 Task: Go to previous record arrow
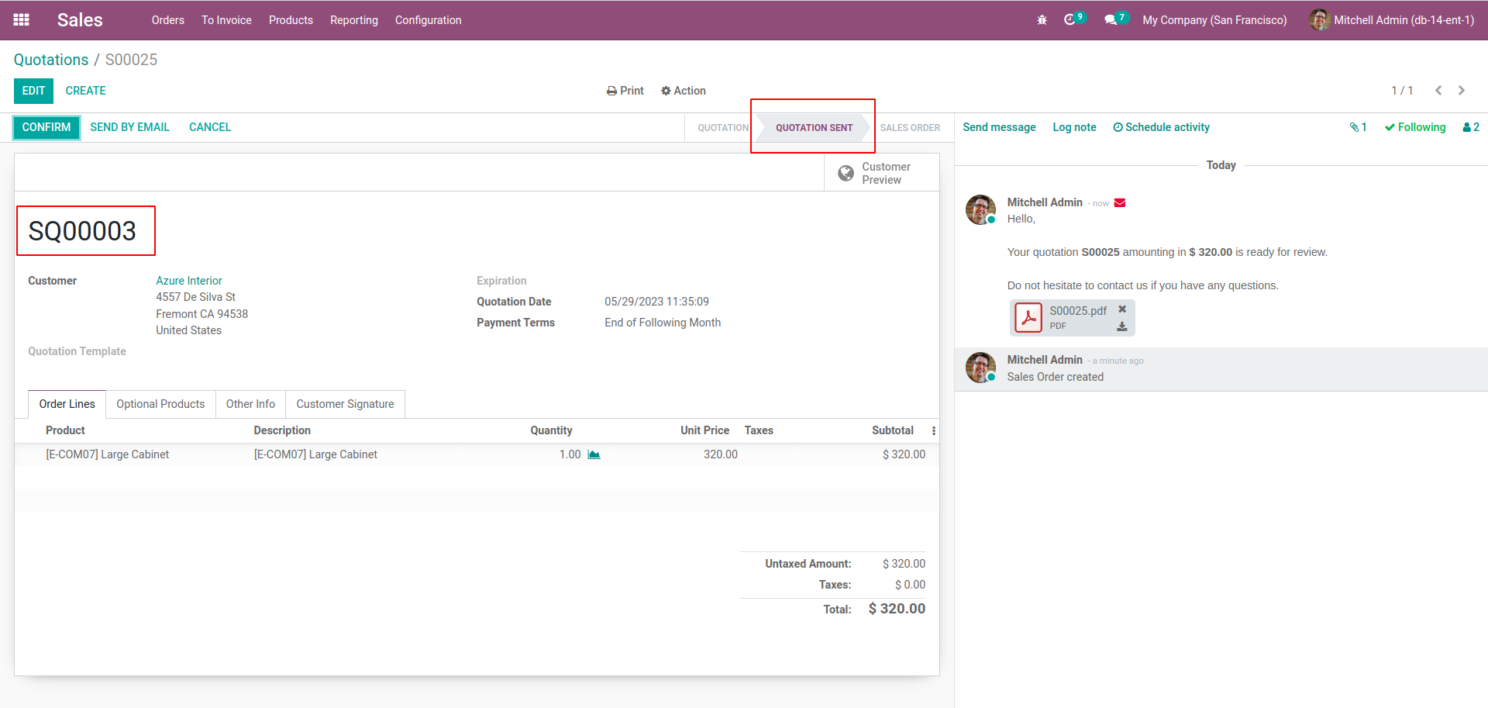click(1438, 91)
